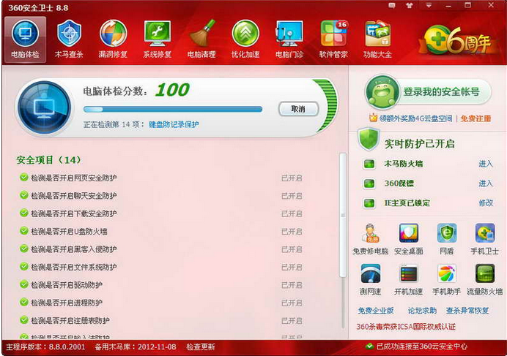Open the 系统修复 system repair icon
This screenshot has width=507, height=356.
[157, 39]
